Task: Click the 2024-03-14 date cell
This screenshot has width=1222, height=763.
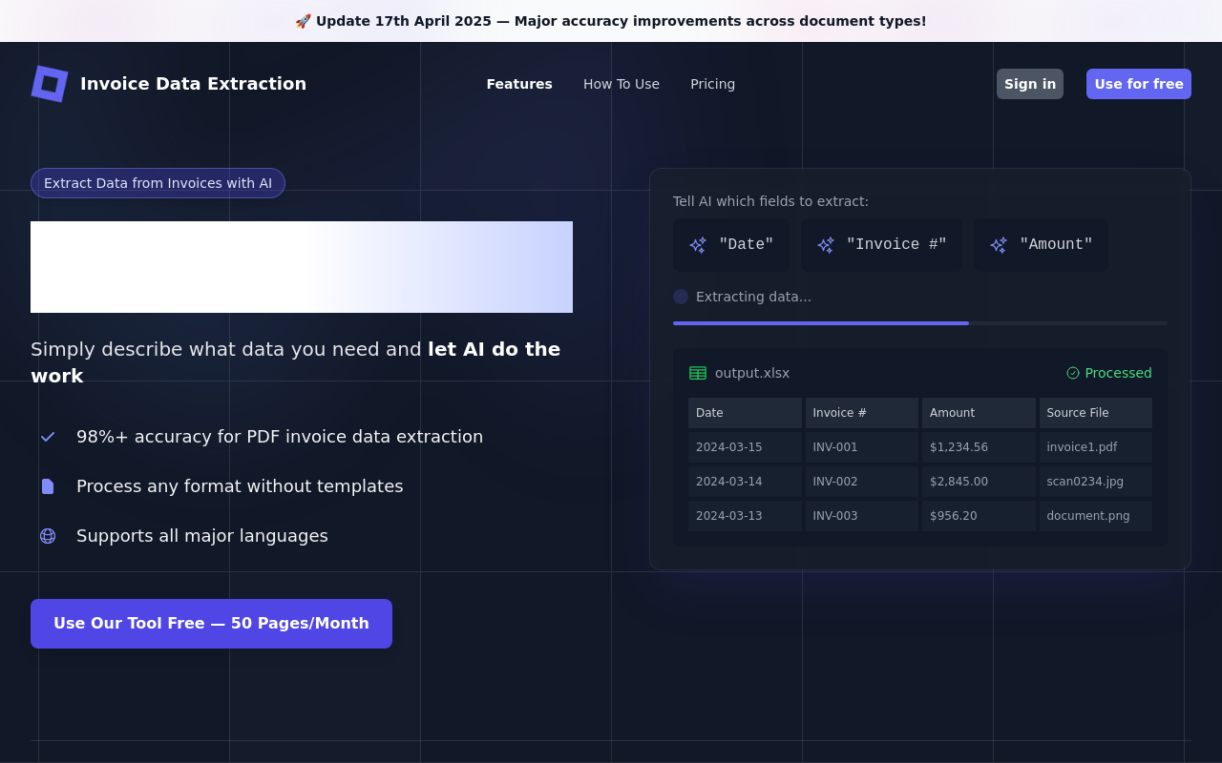Action: coord(745,482)
